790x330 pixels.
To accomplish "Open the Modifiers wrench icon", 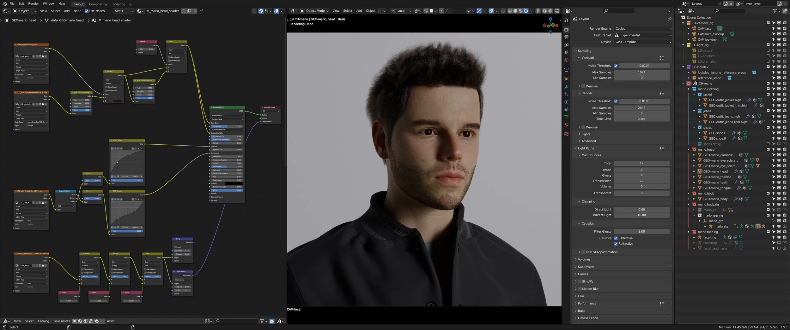I will (566, 87).
